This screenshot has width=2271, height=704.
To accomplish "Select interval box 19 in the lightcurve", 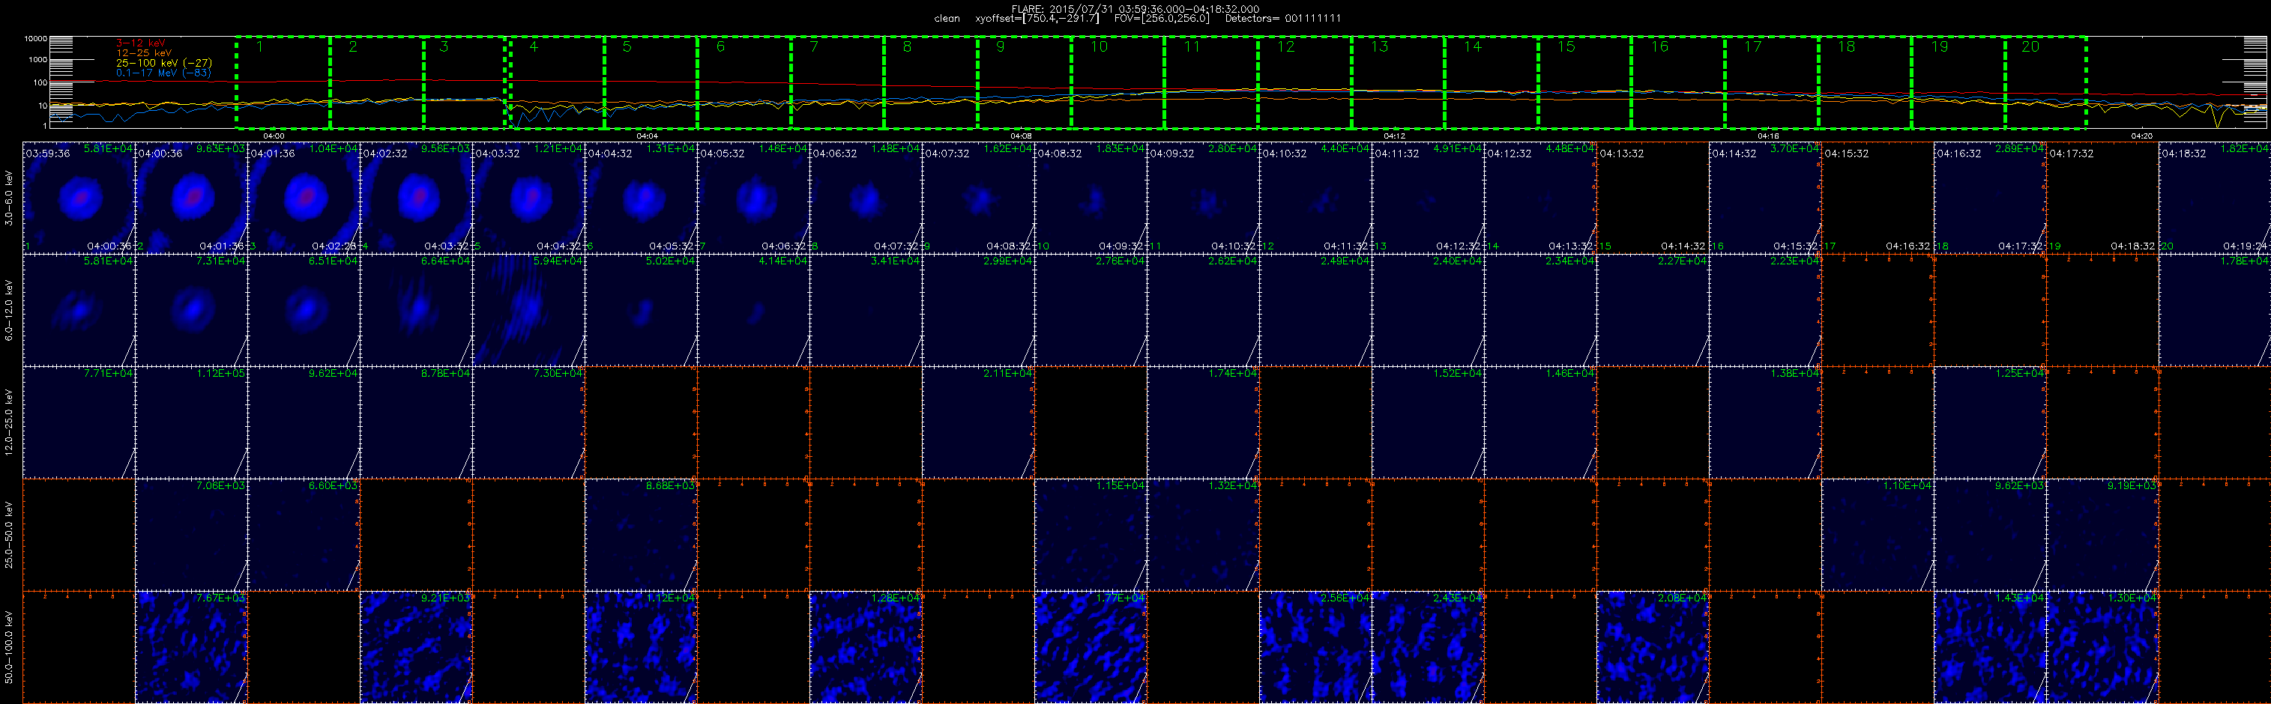I will click(x=1959, y=82).
